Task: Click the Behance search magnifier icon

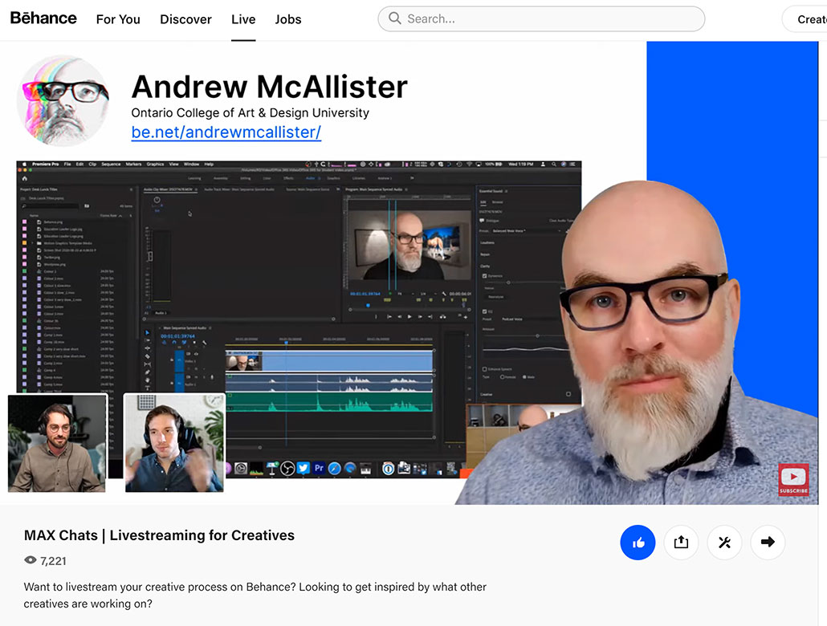Action: [394, 18]
